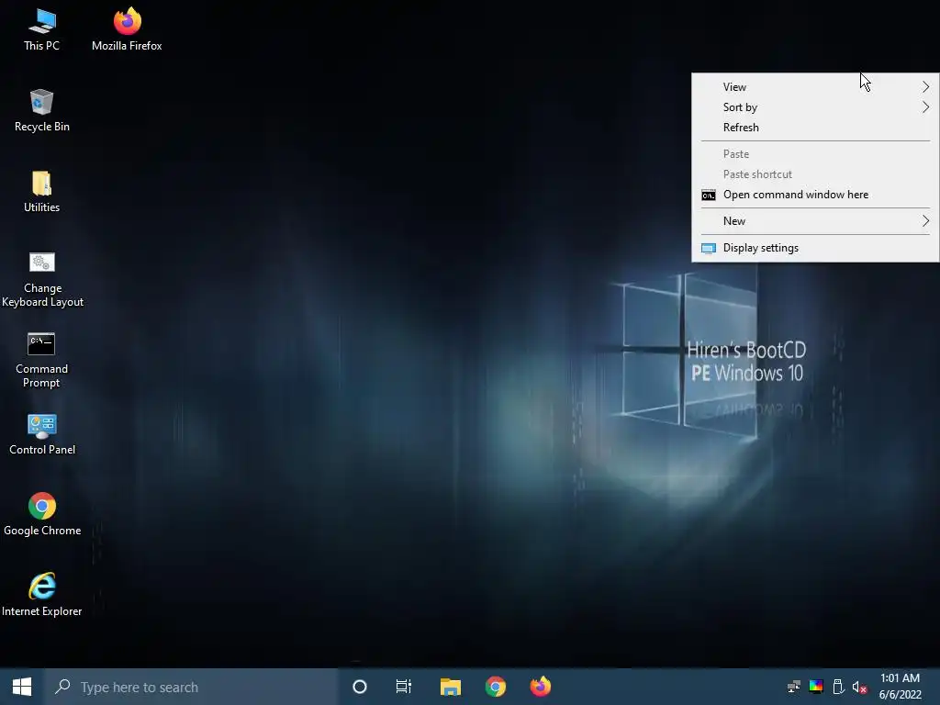Choose Display settings in context menu
940x705 pixels.
815,248
